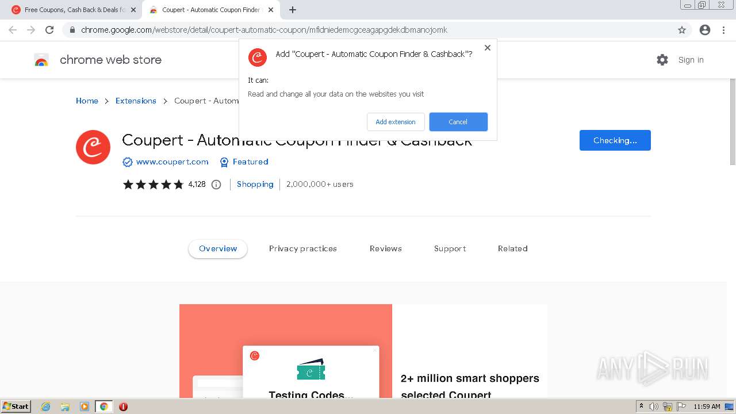Click the large Coupert extension logo
736x414 pixels.
click(x=93, y=147)
